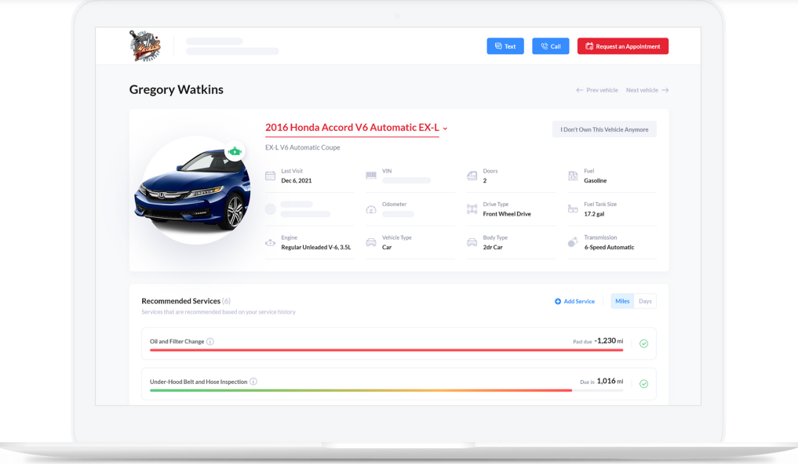The height and width of the screenshot is (464, 798).
Task: Click the Call button
Action: coord(550,46)
